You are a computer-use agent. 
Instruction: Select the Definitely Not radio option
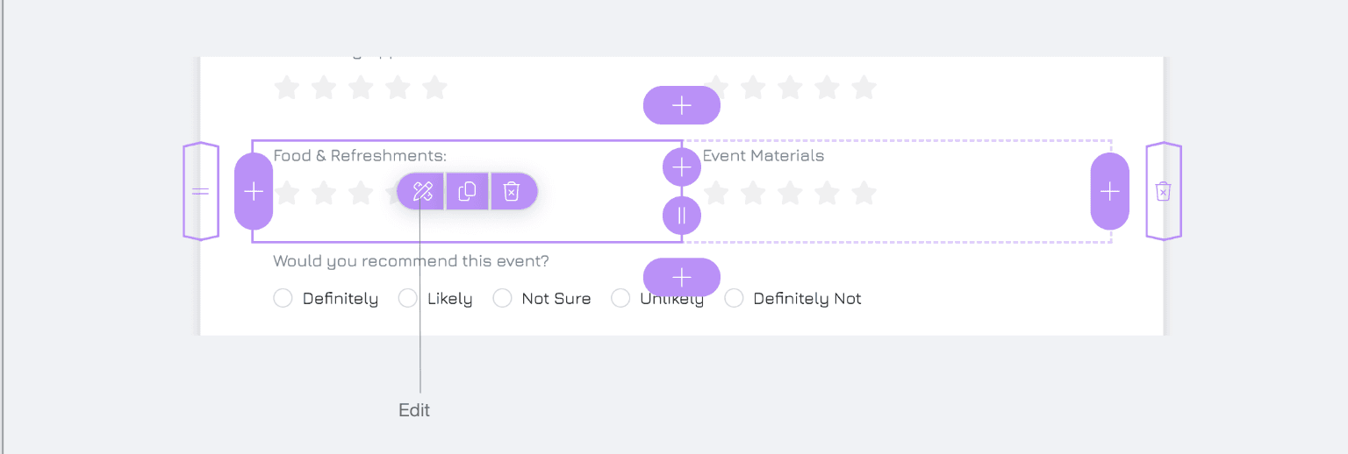(735, 299)
